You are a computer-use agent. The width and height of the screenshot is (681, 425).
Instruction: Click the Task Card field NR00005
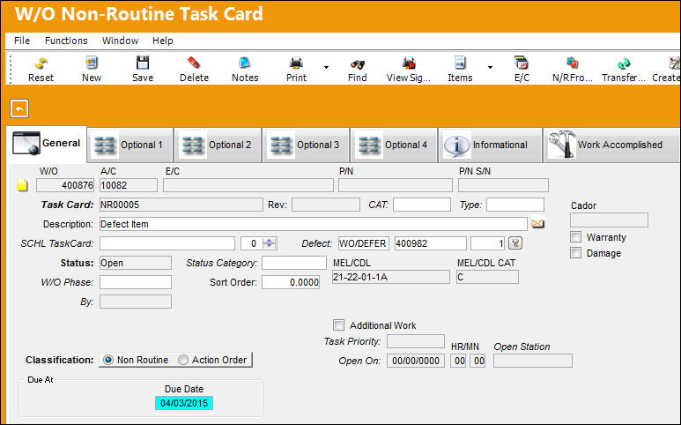click(181, 205)
